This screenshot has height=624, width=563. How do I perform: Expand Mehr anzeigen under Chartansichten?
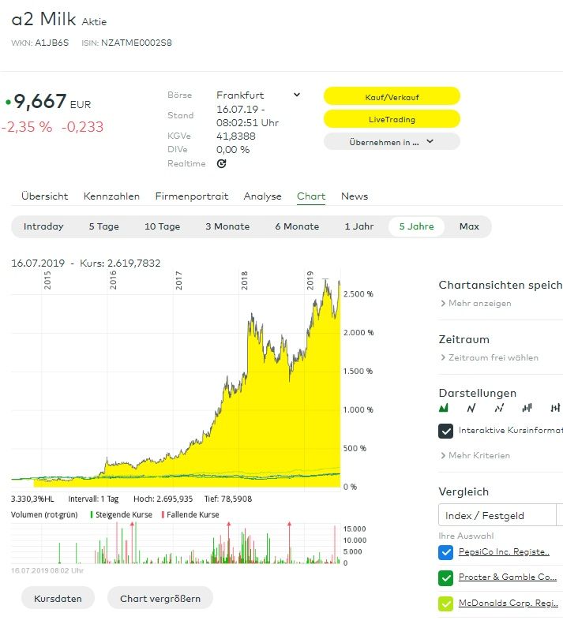475,303
